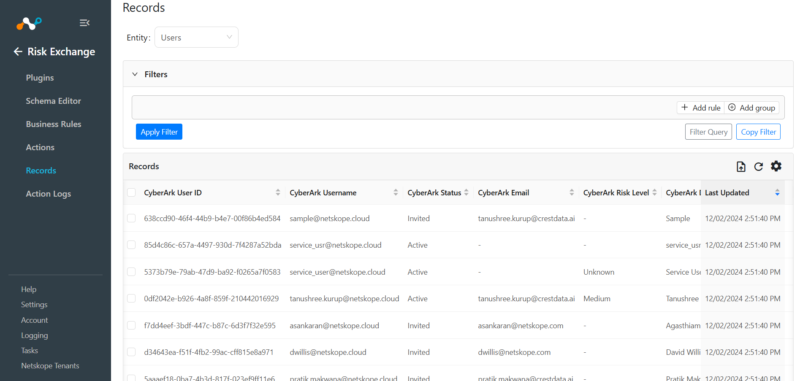Go back via Risk Exchange arrow
The height and width of the screenshot is (381, 800).
click(x=18, y=51)
